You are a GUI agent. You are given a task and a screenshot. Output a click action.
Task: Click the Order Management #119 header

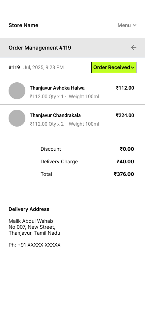pos(40,48)
